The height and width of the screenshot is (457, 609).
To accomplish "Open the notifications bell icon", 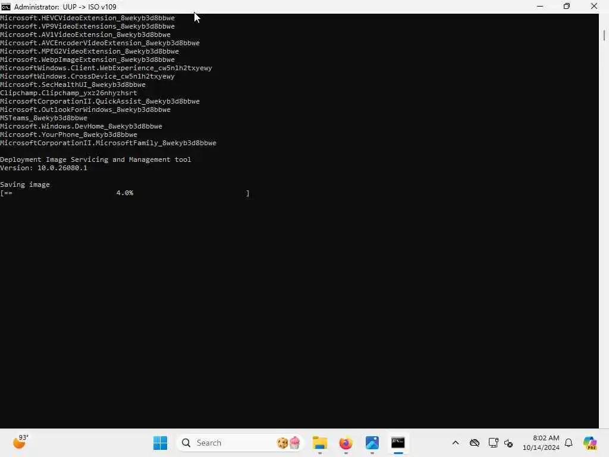I will [569, 443].
